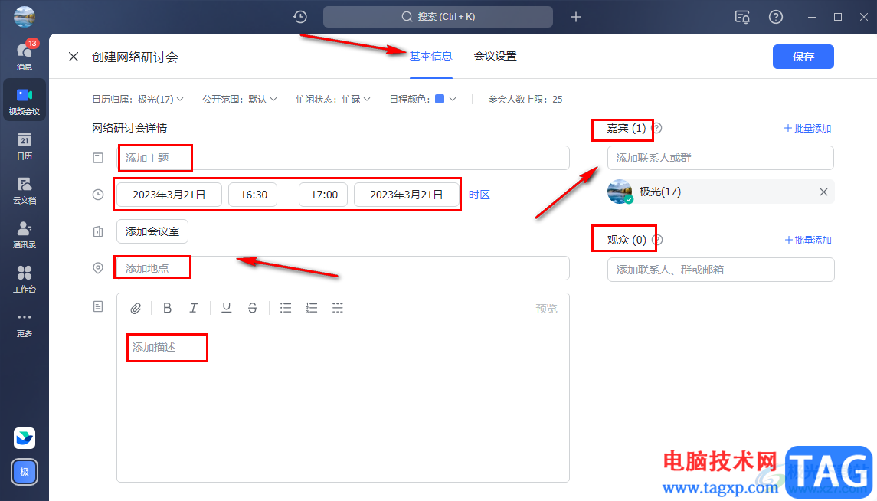Toggle bold formatting in description

(167, 308)
